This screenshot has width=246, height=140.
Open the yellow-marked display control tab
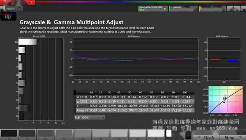click(x=212, y=9)
